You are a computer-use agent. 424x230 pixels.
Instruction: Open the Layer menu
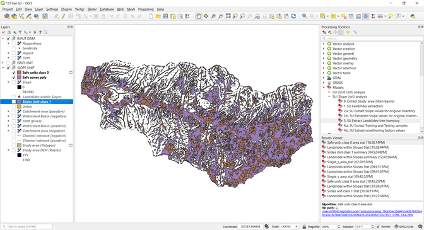pos(39,9)
